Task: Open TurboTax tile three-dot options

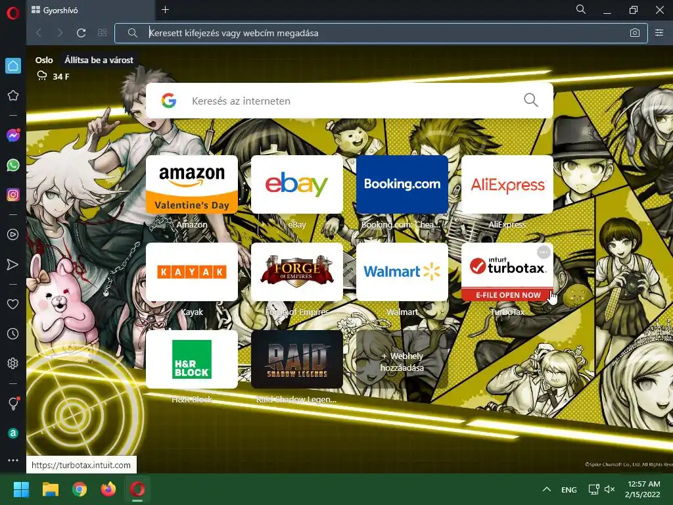Action: coord(544,252)
